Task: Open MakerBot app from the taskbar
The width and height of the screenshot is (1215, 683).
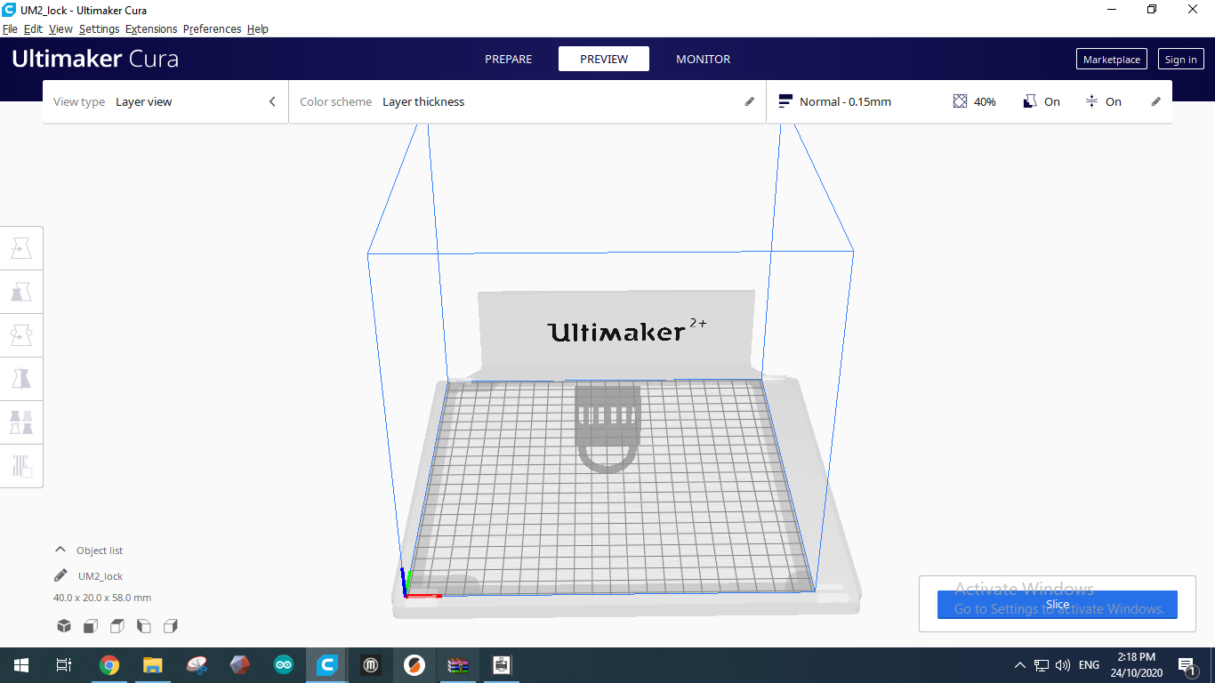Action: (x=371, y=665)
